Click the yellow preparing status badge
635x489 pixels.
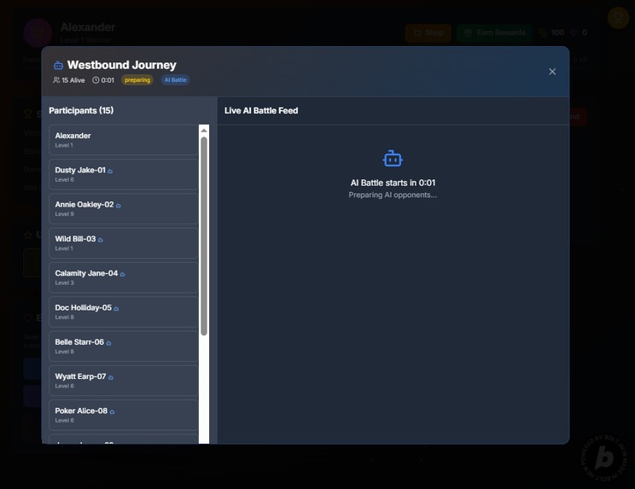137,80
